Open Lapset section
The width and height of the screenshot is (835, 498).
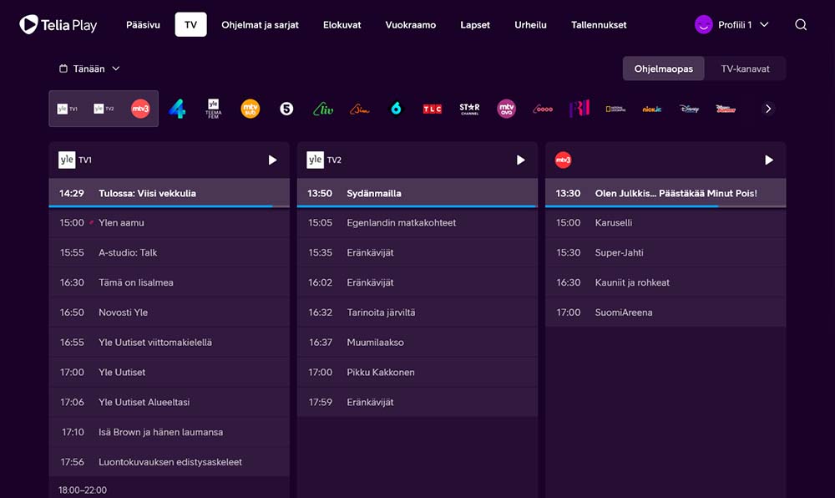(x=475, y=24)
